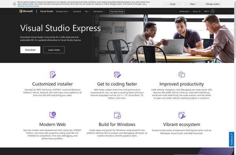The width and height of the screenshot is (236, 155).
Task: Expand the Buy dropdown menu
Action: click(x=87, y=11)
